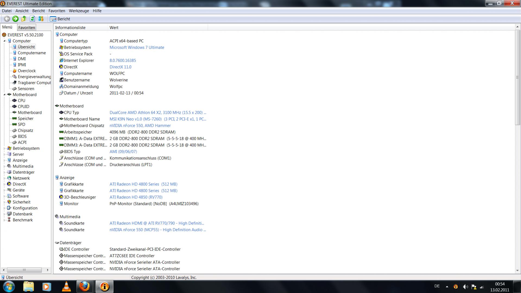Select Computername in the tree

pos(32,53)
